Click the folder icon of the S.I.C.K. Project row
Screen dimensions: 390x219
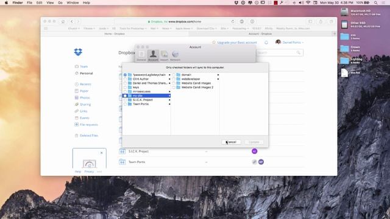pos(122,151)
